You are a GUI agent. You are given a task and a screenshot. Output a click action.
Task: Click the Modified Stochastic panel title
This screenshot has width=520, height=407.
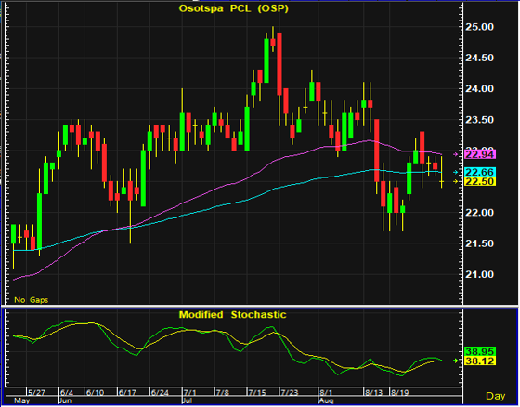tap(232, 315)
